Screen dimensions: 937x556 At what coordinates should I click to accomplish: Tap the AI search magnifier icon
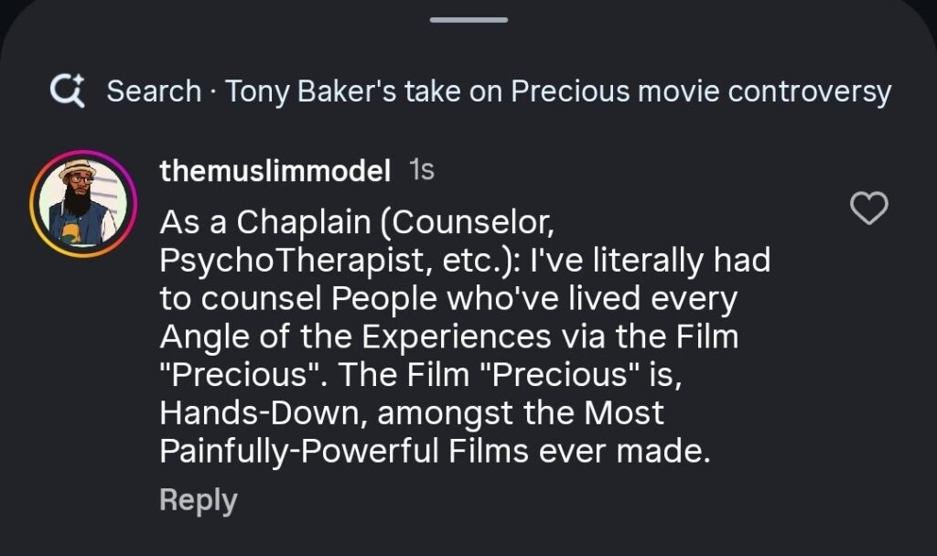point(69,91)
